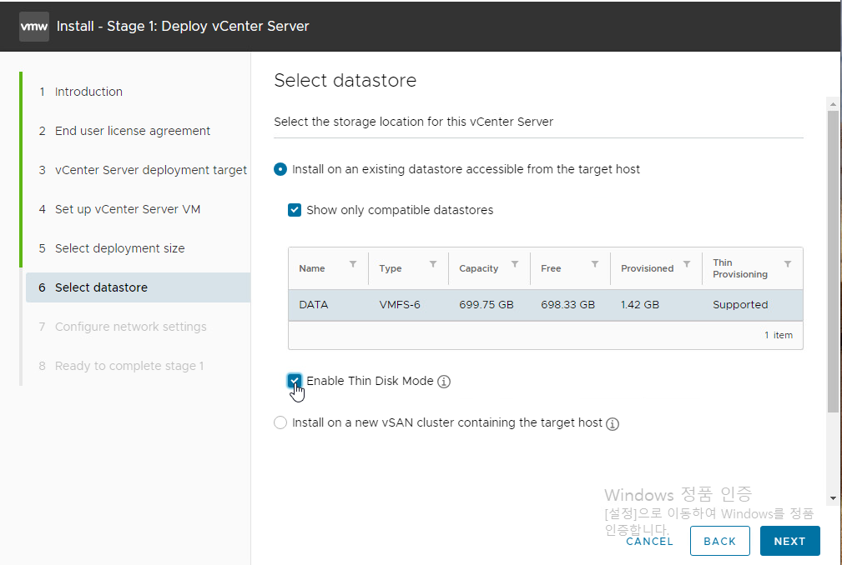Screen dimensions: 842x565
Task: Open filter for Thin Provisioning column
Action: (788, 264)
